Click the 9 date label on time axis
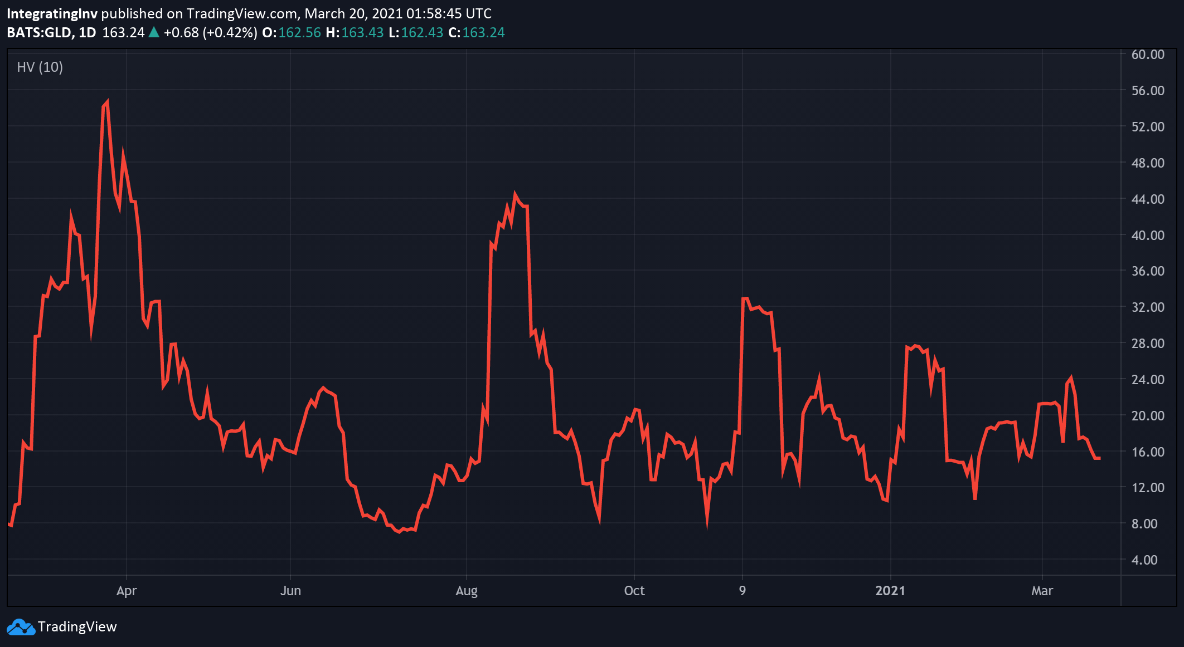Image resolution: width=1184 pixels, height=647 pixels. 743,591
